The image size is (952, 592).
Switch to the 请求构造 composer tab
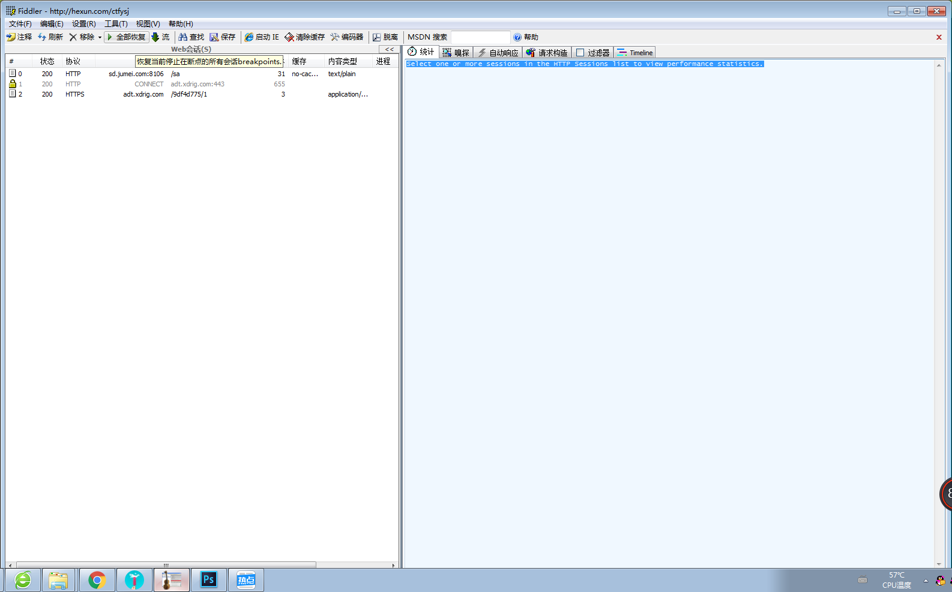(x=547, y=53)
